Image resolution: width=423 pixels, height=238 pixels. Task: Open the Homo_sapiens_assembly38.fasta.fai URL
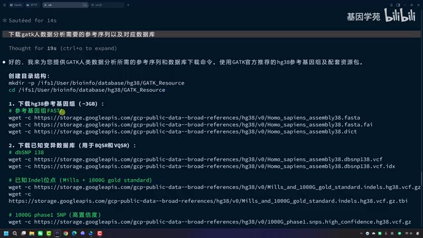(203, 125)
